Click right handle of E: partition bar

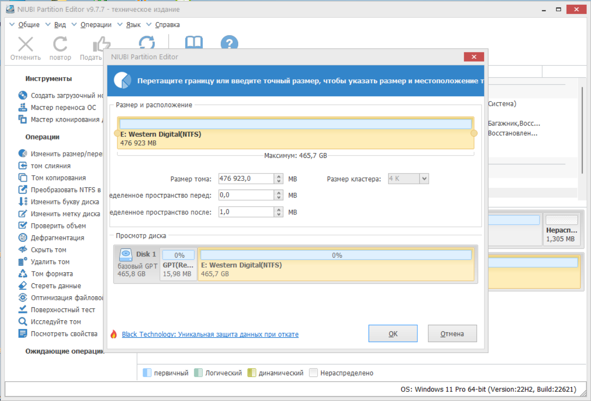pos(474,133)
